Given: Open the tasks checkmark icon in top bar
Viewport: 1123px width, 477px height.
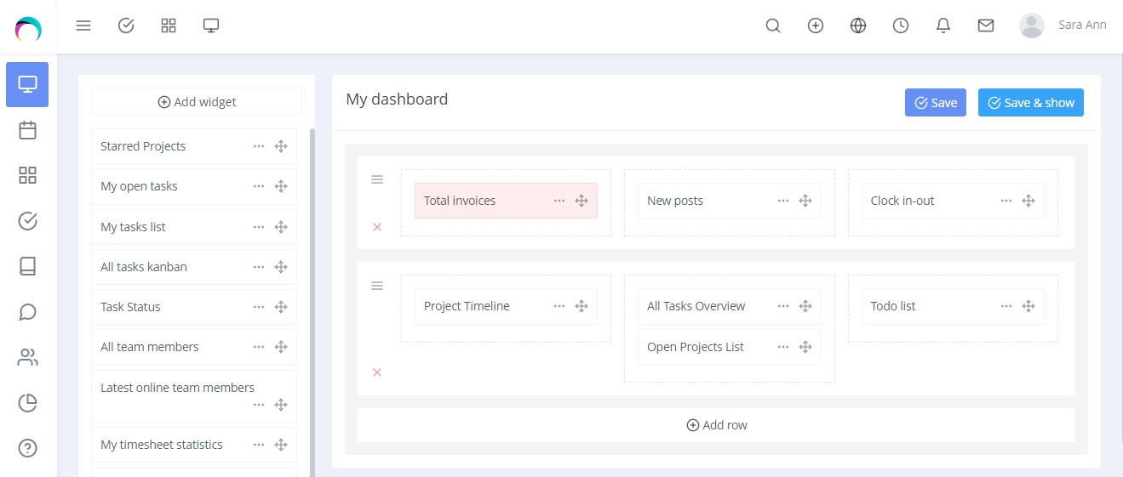Looking at the screenshot, I should tap(126, 26).
